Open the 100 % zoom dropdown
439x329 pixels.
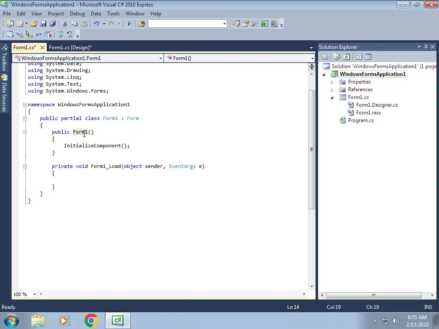coord(35,294)
